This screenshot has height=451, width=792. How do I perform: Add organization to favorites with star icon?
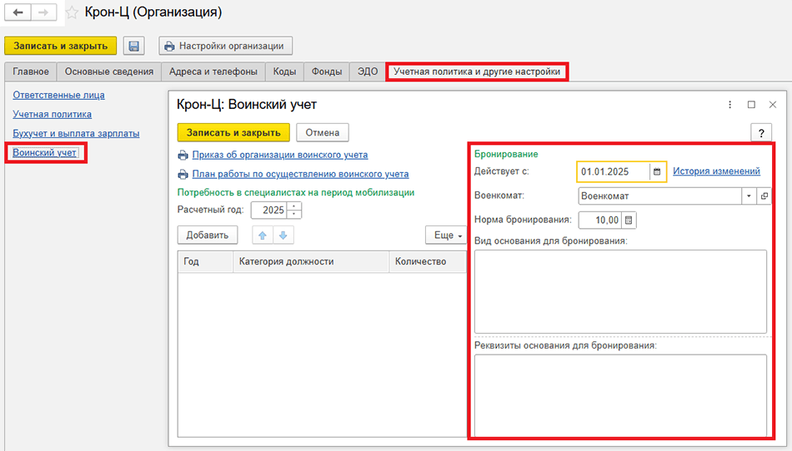tap(73, 12)
